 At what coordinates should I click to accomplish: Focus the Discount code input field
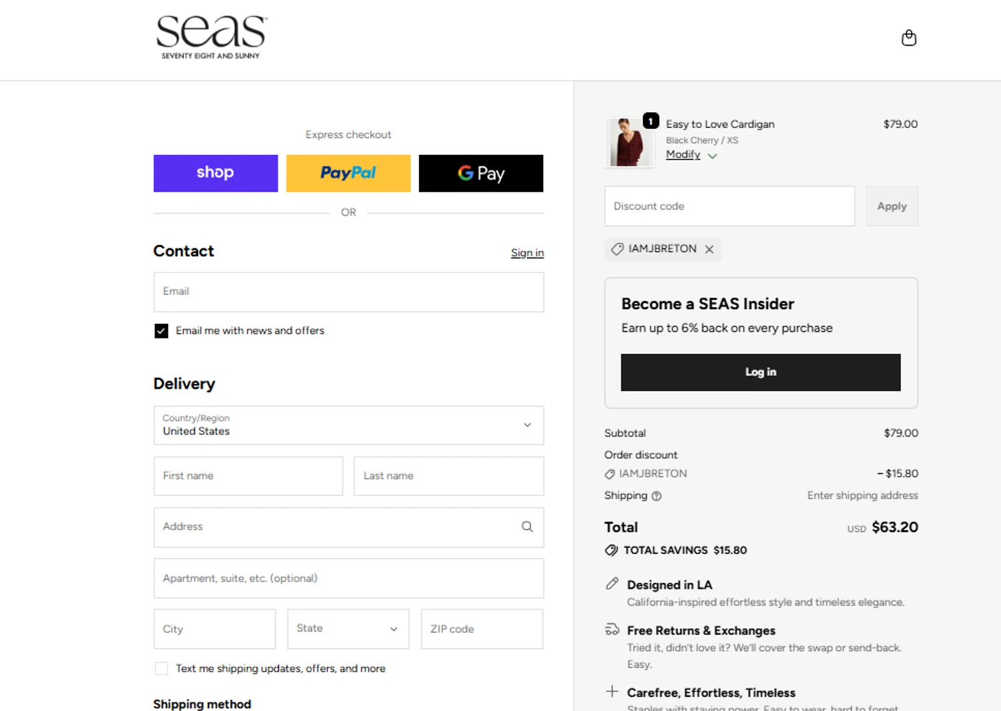729,206
